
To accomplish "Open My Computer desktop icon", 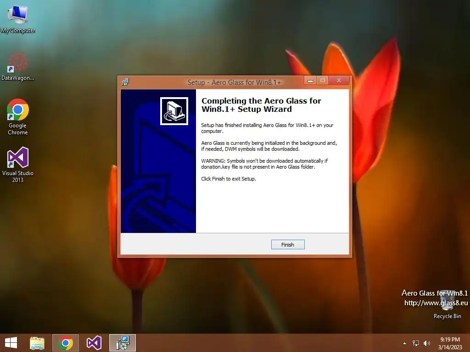I will (18, 18).
